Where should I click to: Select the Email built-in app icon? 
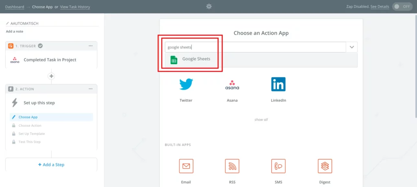tap(186, 166)
